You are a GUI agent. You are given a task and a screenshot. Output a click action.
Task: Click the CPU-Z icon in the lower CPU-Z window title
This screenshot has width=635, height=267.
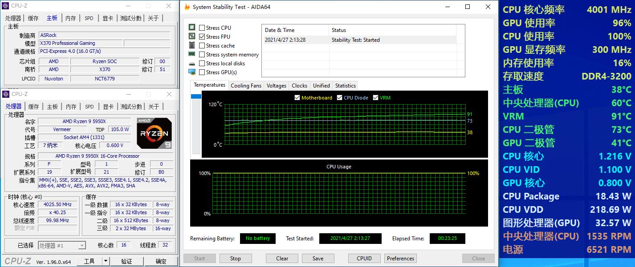6,94
